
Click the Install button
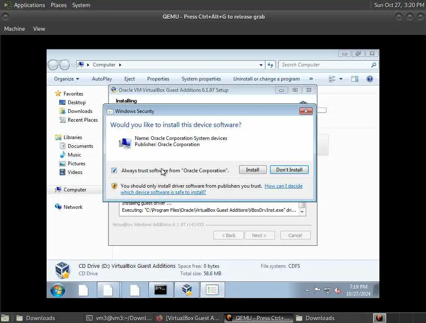pos(253,170)
